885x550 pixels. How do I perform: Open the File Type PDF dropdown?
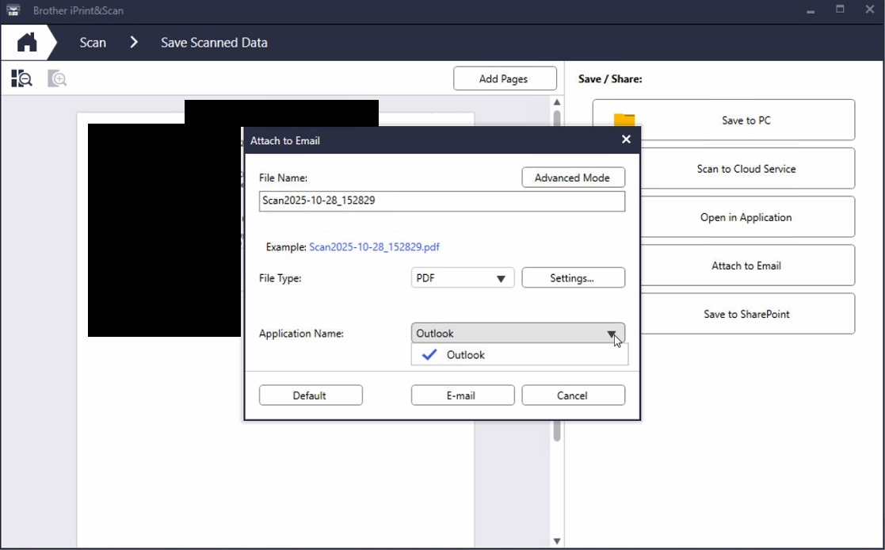463,278
